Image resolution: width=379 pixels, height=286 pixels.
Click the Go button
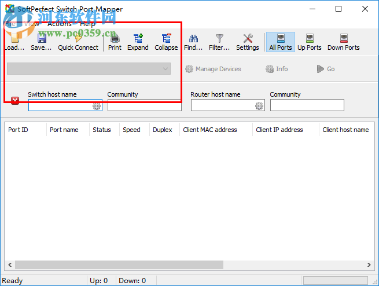click(326, 69)
